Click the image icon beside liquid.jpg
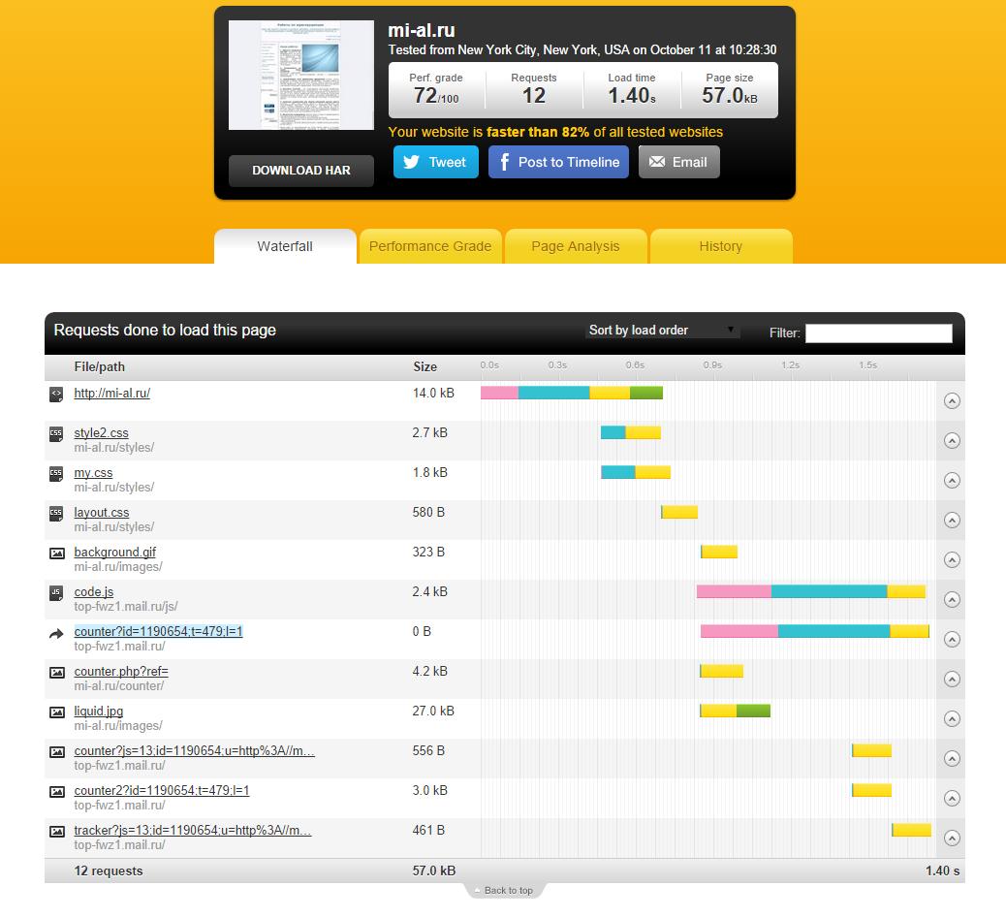 (x=56, y=712)
